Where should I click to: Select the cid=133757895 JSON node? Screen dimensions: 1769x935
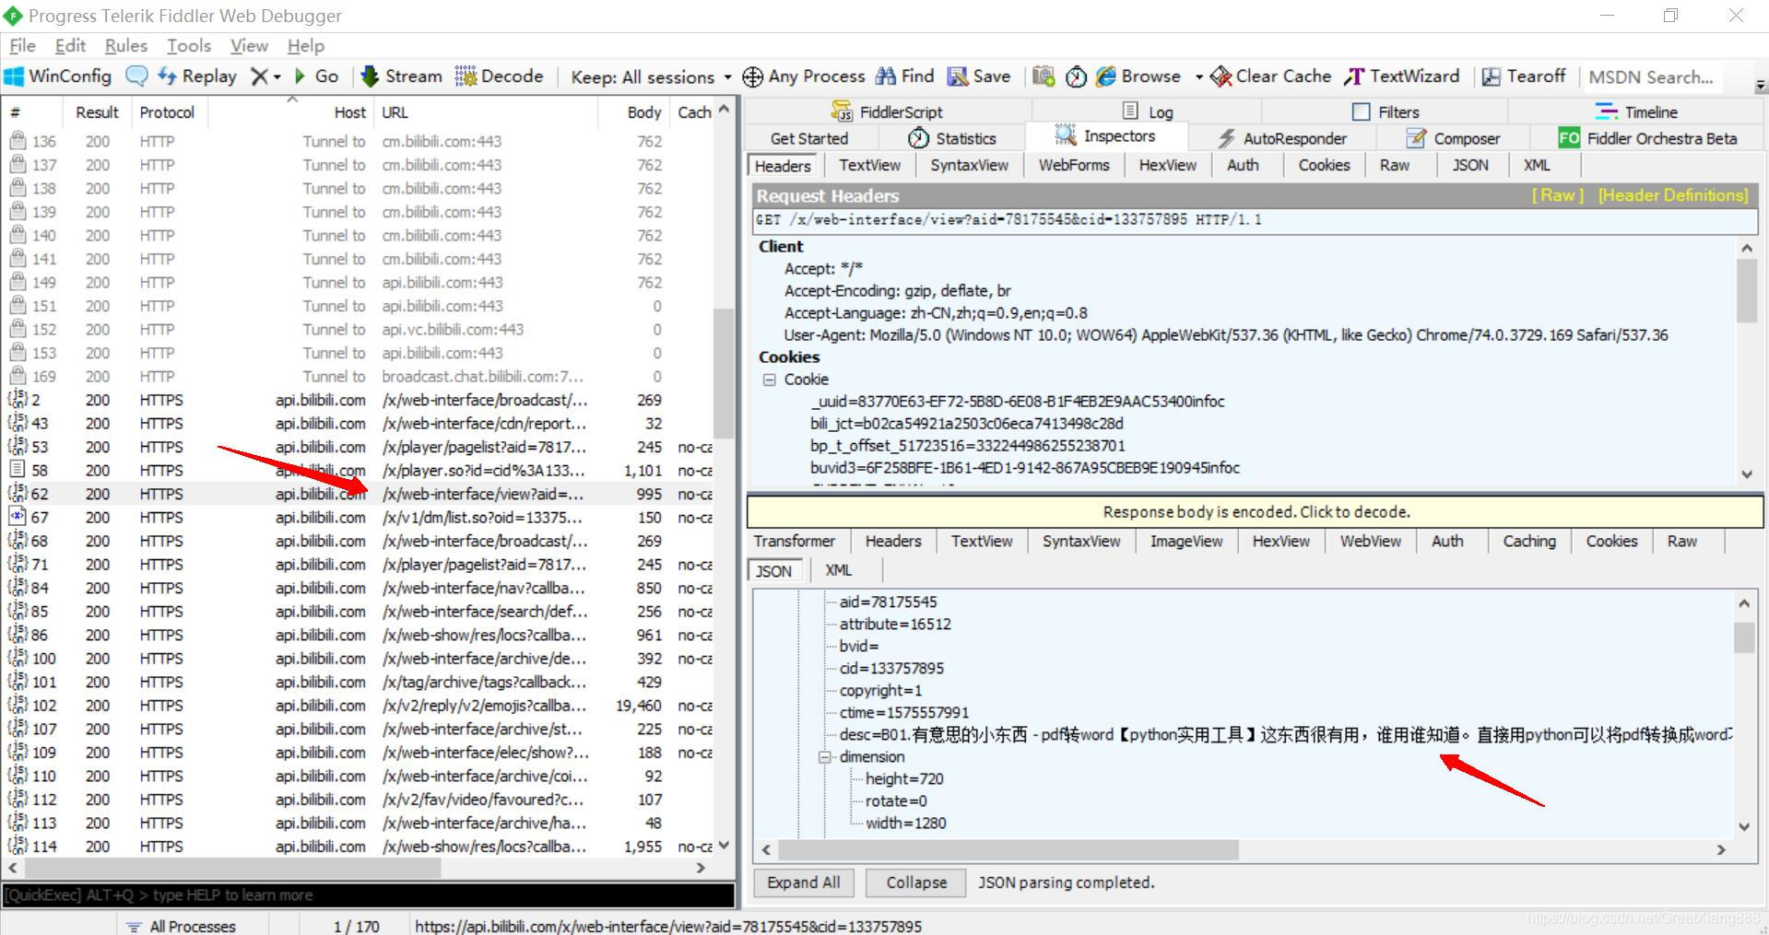point(891,669)
